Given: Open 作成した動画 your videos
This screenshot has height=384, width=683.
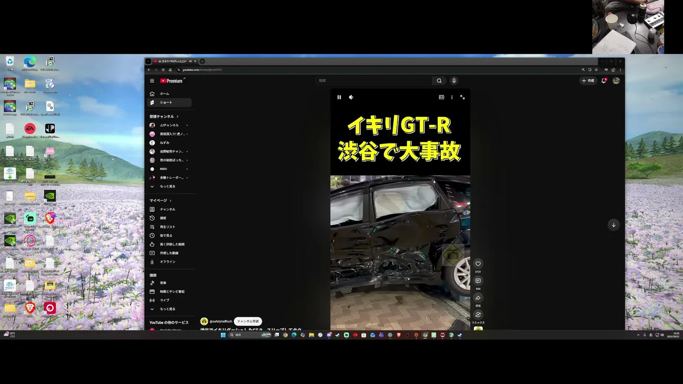Looking at the screenshot, I should pyautogui.click(x=169, y=253).
